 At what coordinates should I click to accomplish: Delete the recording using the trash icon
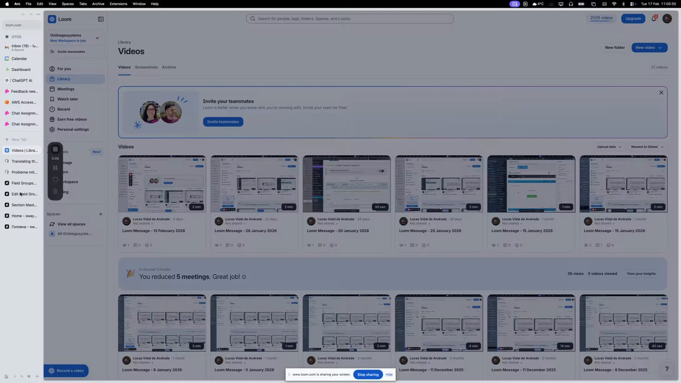(x=55, y=191)
